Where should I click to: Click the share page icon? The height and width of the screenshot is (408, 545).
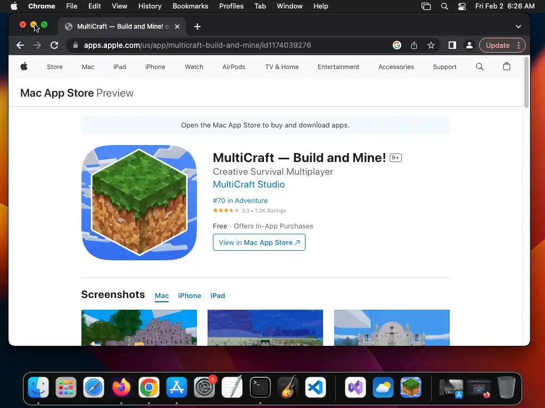414,45
